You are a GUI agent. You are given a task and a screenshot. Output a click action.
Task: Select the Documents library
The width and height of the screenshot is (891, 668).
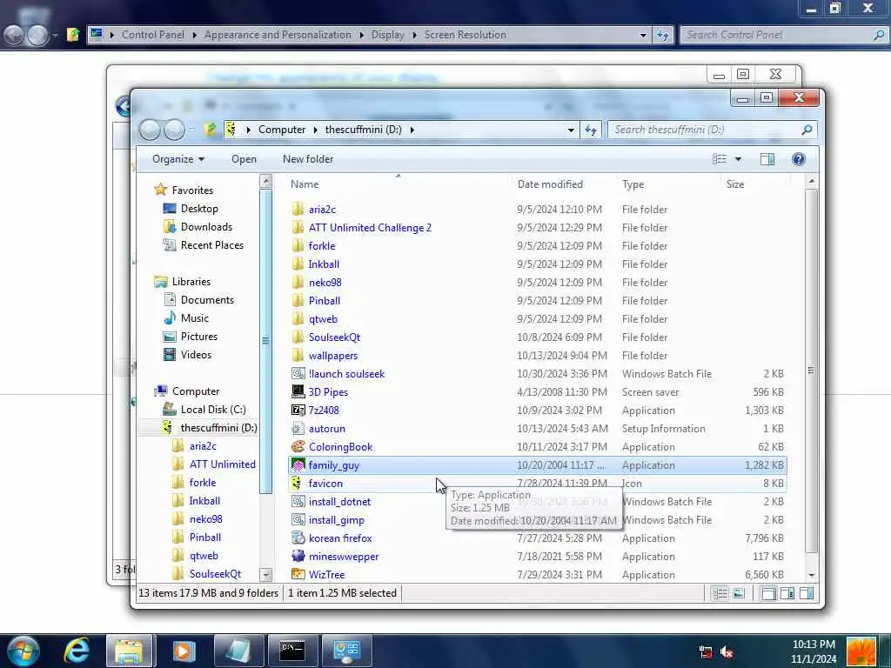tap(207, 300)
